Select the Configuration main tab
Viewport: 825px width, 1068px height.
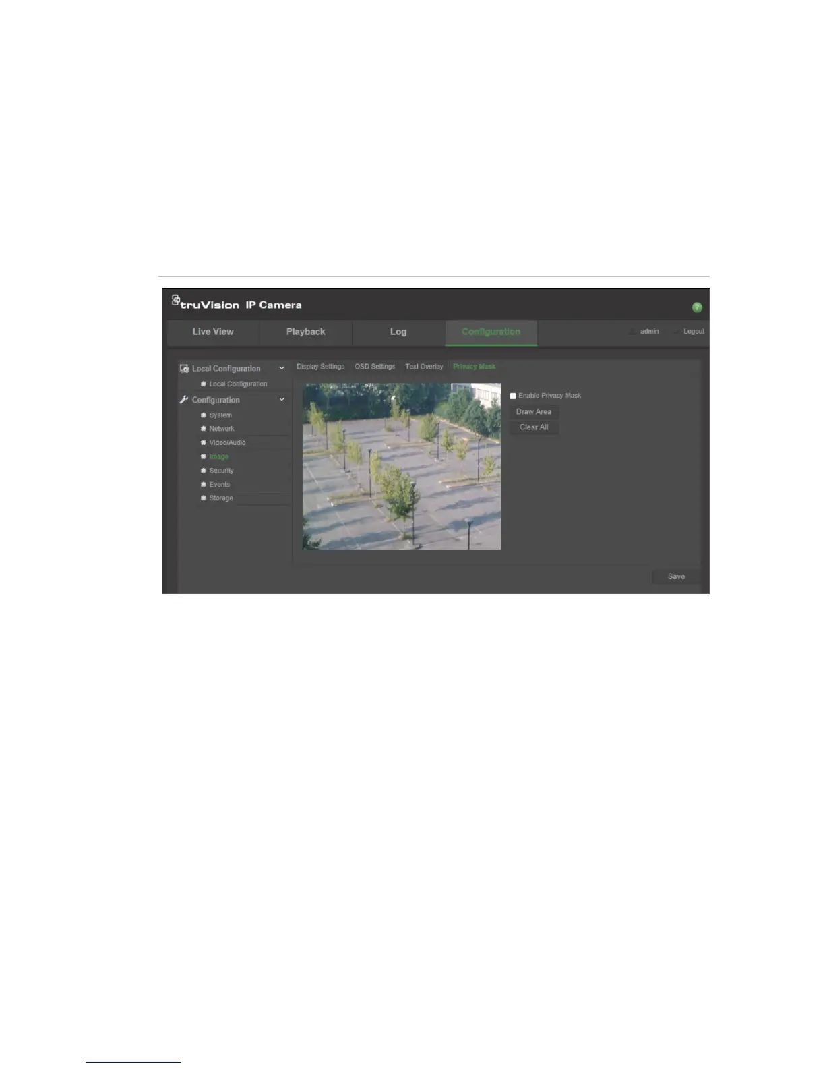[x=491, y=332]
